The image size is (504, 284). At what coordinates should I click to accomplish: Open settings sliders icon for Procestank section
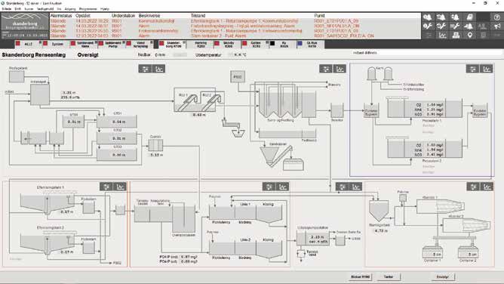(x=473, y=69)
